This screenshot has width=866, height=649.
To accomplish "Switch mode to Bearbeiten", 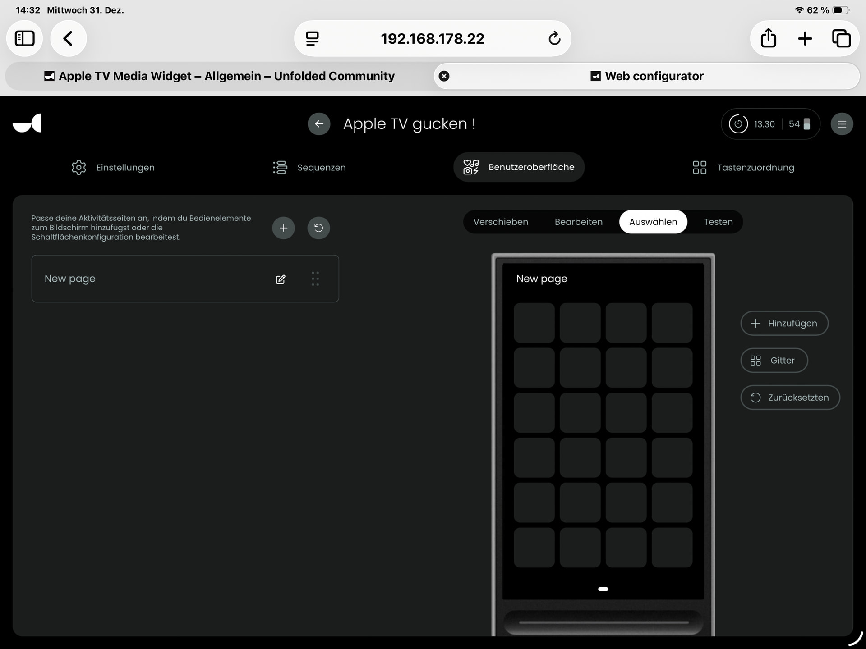I will pos(578,222).
